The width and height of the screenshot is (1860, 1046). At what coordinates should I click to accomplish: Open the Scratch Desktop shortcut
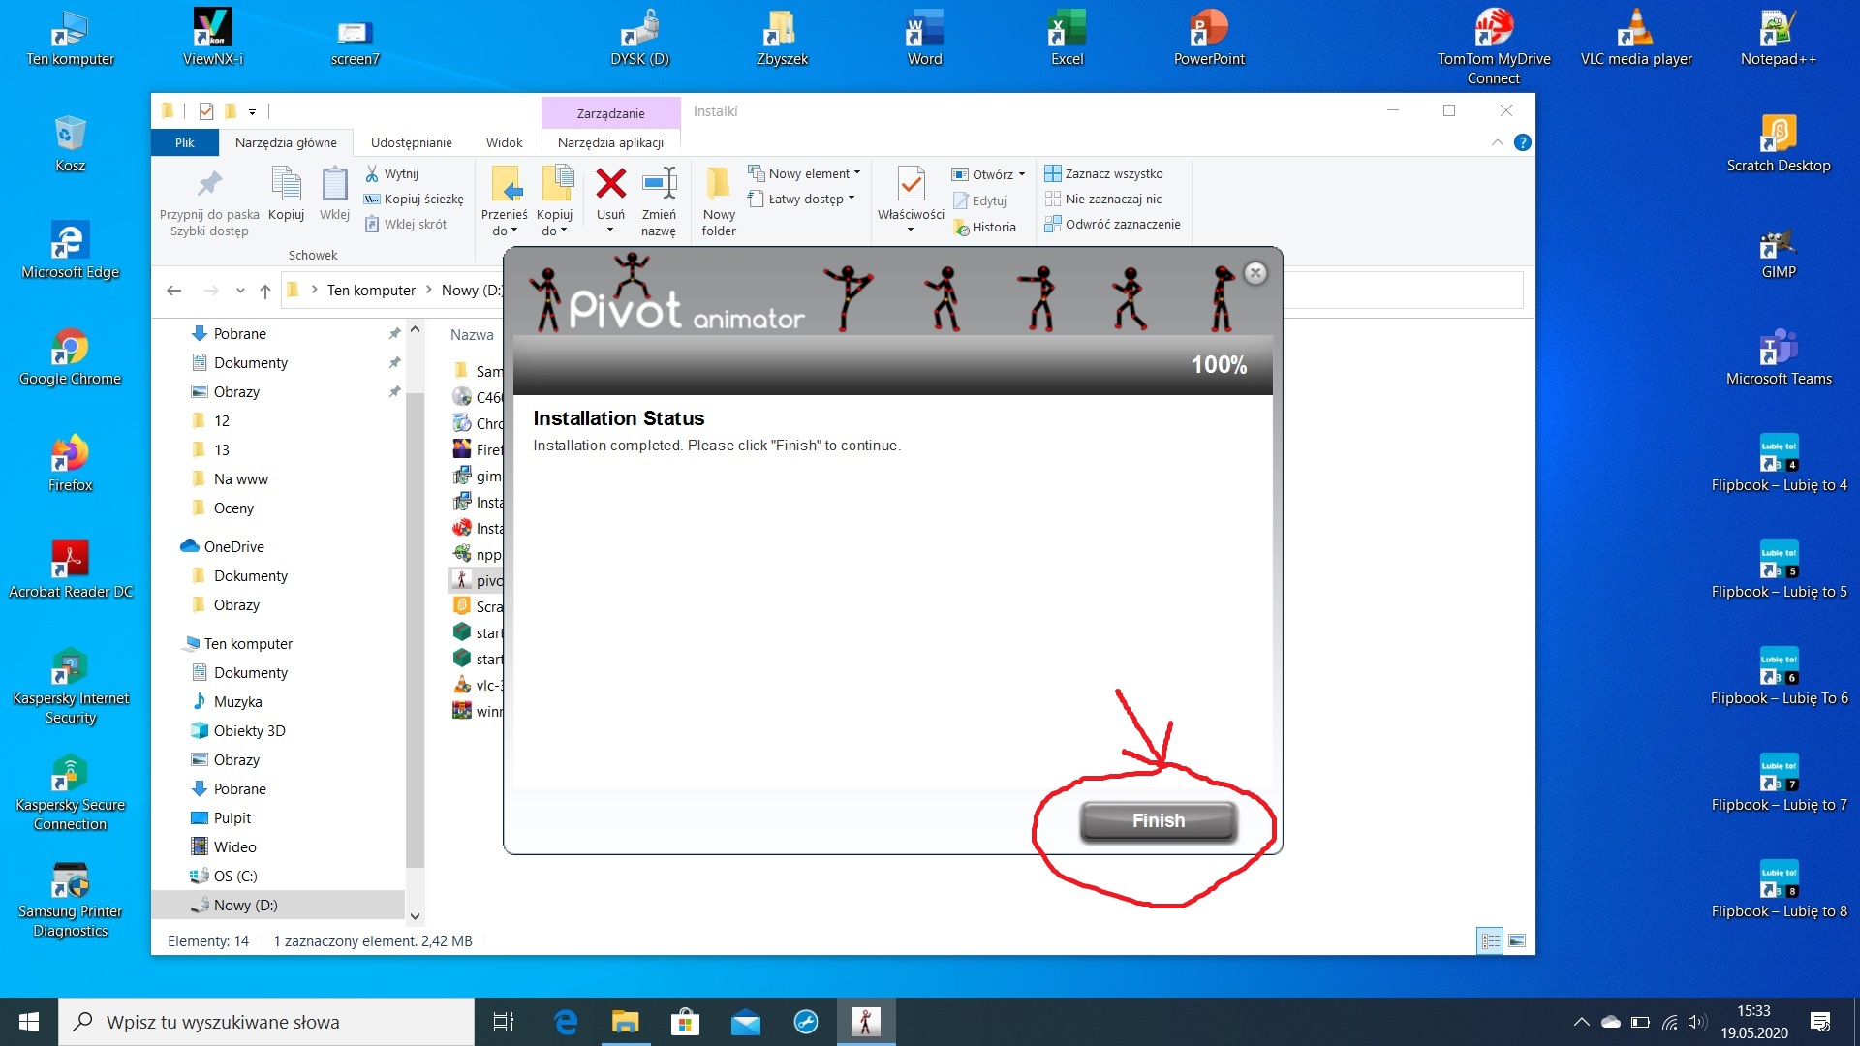[x=1779, y=145]
